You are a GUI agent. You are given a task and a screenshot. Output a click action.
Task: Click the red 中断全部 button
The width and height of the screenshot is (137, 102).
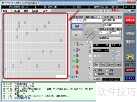130,20
